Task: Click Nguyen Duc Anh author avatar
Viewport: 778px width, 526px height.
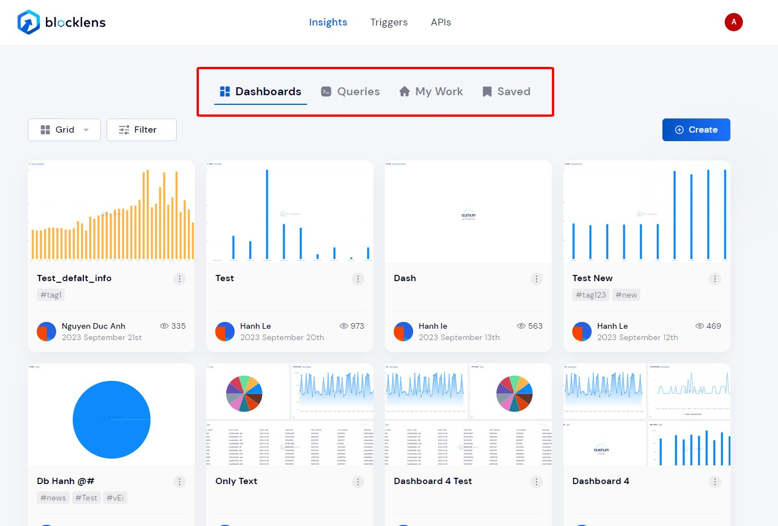Action: point(46,332)
